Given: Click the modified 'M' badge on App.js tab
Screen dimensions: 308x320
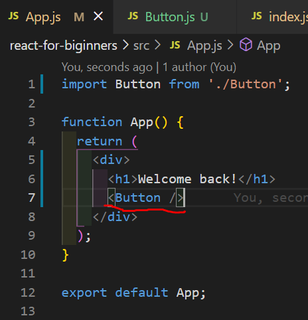Looking at the screenshot, I should tap(79, 17).
